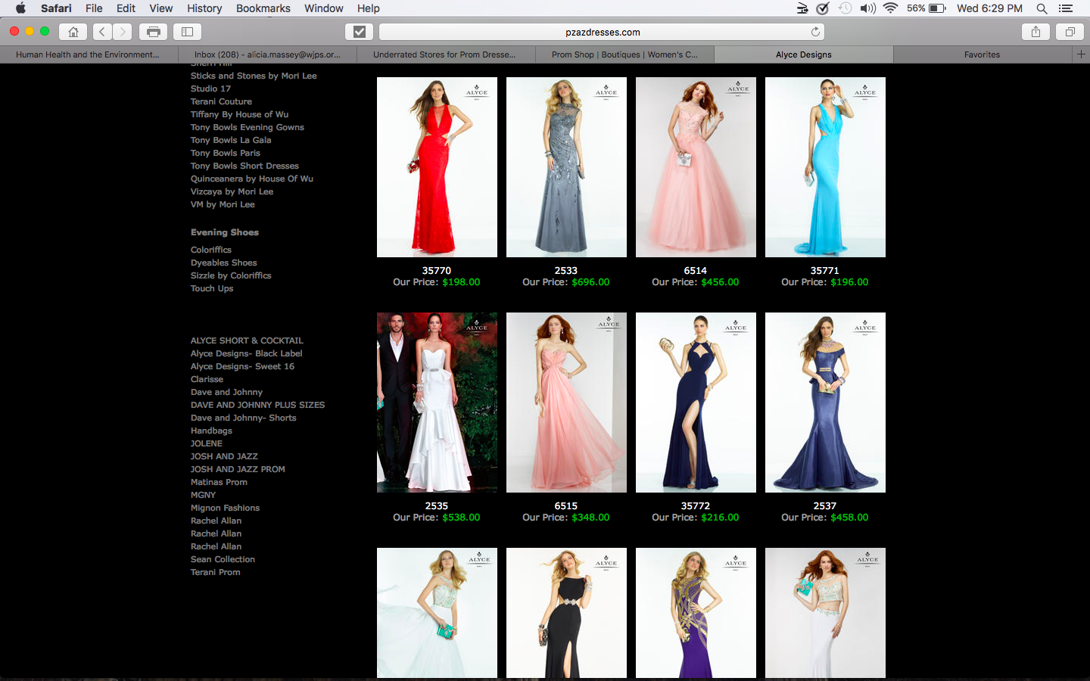1090x681 pixels.
Task: Open the Coloriffics shoes link
Action: click(211, 250)
